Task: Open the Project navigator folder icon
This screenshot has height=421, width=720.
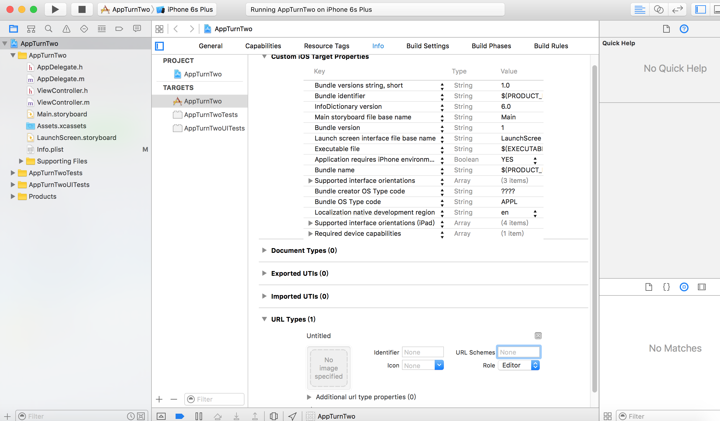Action: [13, 29]
